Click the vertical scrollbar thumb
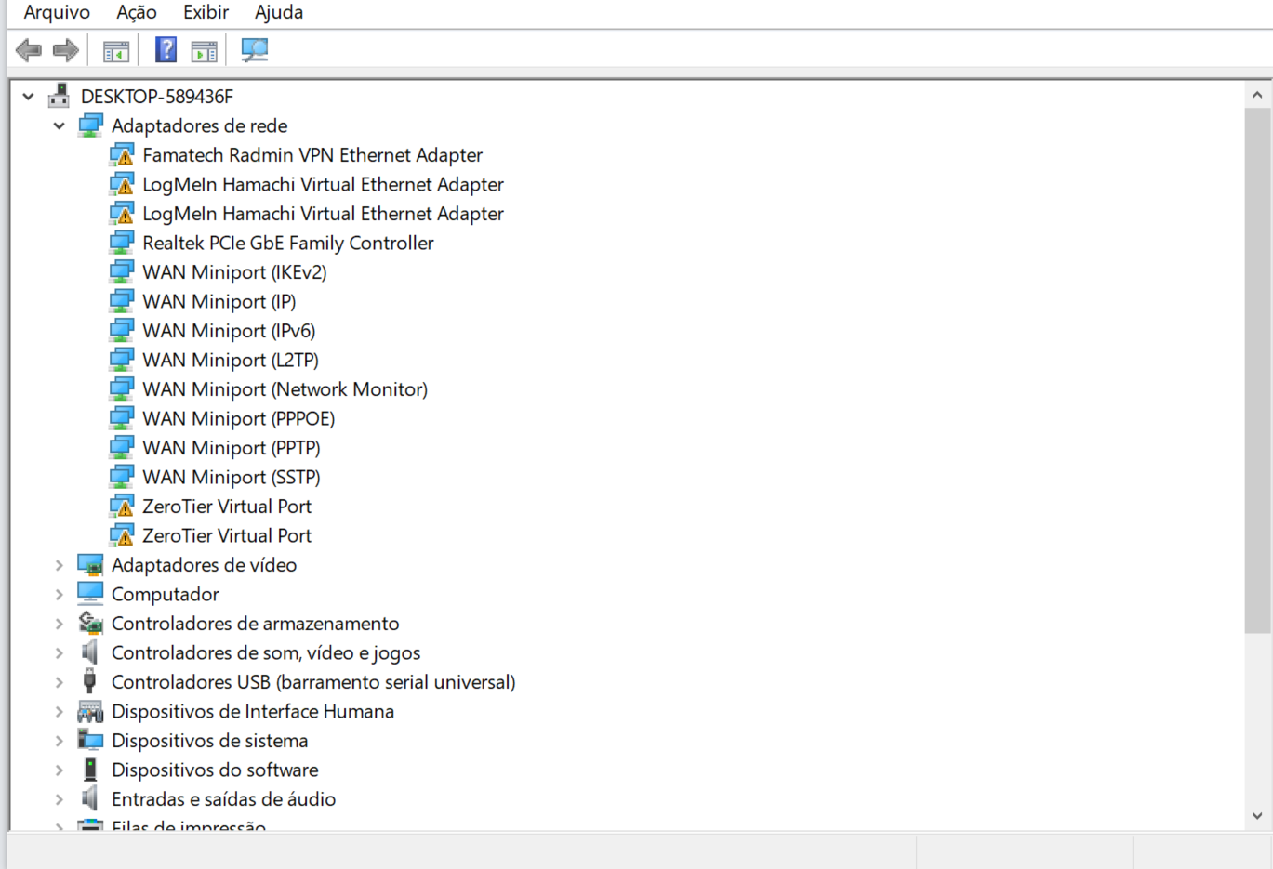 pos(1257,371)
